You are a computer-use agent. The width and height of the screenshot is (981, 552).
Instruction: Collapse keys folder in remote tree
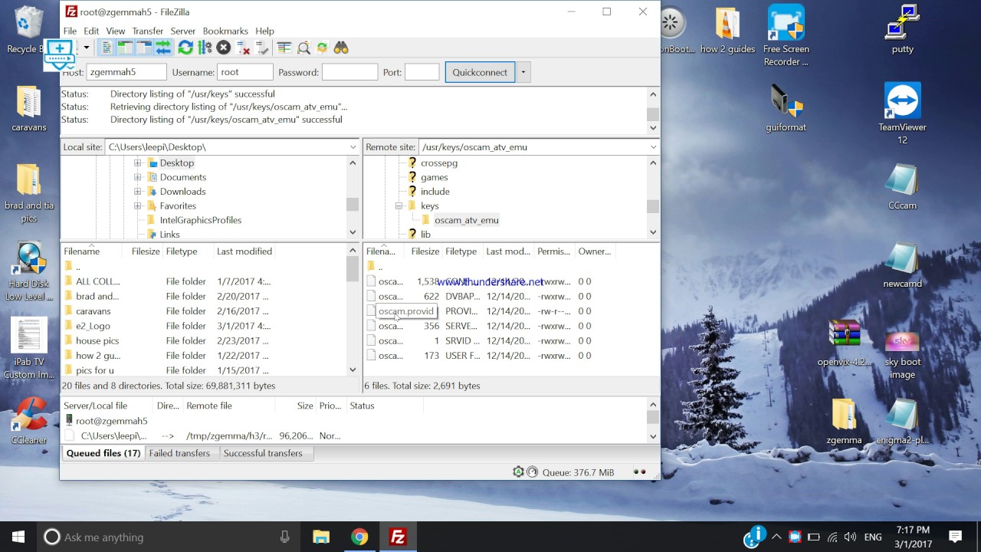pyautogui.click(x=399, y=205)
